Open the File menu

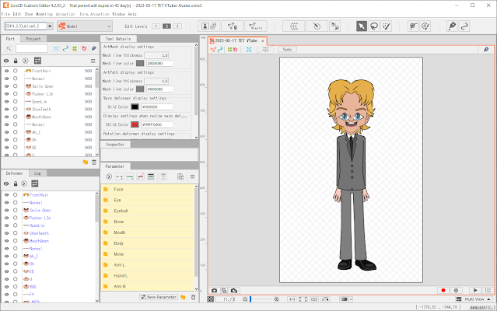(x=5, y=14)
